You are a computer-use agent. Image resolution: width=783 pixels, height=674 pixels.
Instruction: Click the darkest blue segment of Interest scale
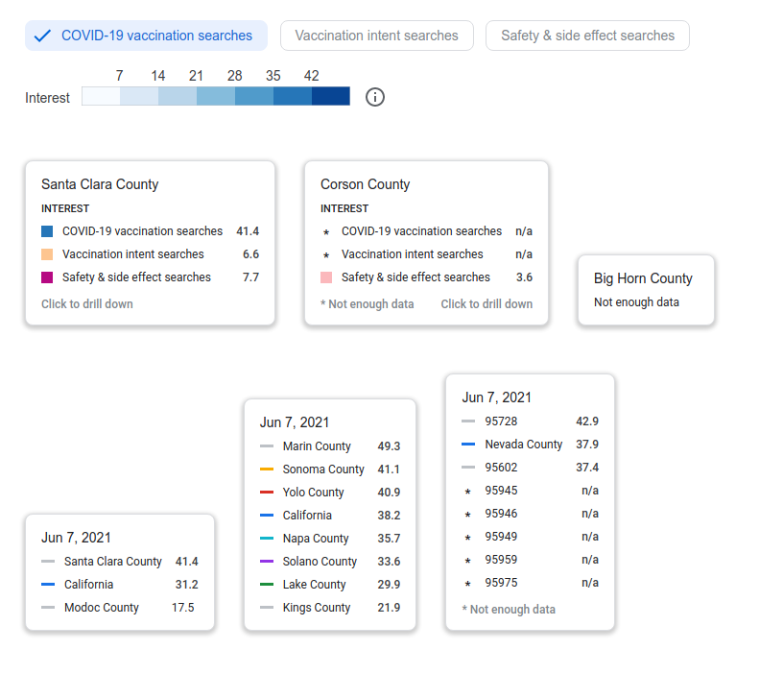click(x=331, y=96)
